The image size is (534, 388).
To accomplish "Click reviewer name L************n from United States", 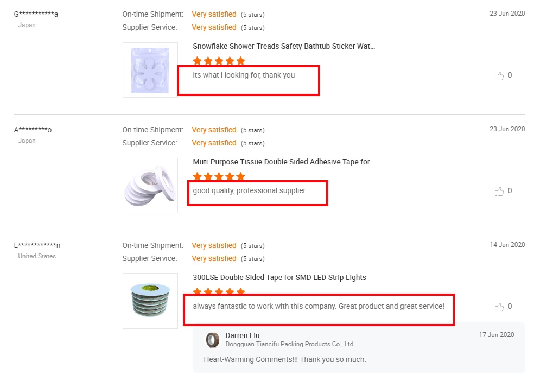I will [37, 246].
